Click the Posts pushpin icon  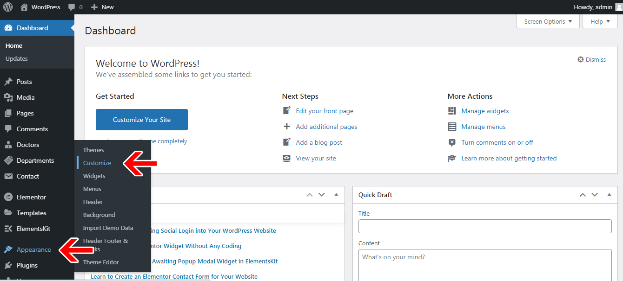pos(8,82)
